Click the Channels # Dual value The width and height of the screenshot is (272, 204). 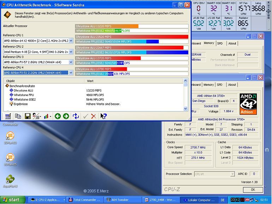click(248, 55)
